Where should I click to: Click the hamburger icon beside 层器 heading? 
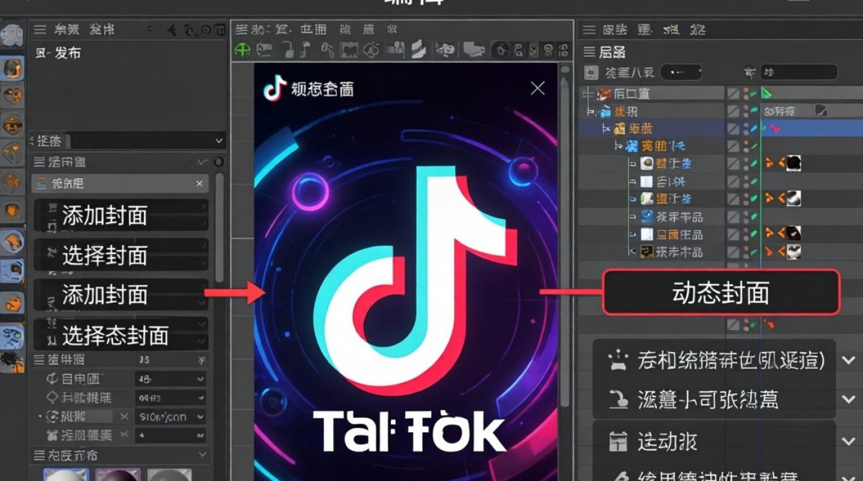pos(589,52)
